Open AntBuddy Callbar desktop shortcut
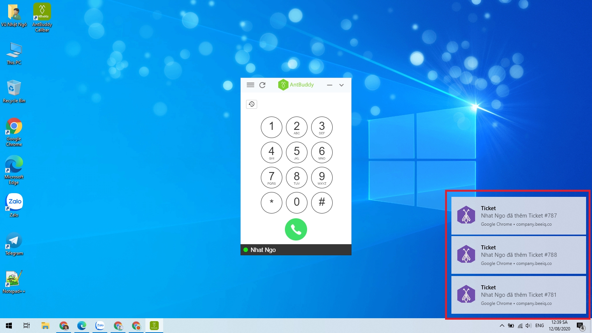The height and width of the screenshot is (333, 592). point(42,17)
